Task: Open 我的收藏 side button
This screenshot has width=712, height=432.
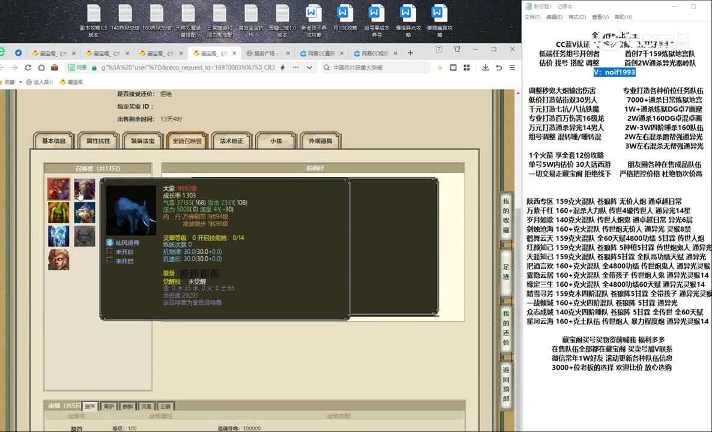Action: coord(506,215)
